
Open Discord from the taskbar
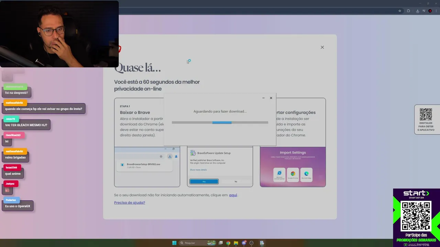coord(244,243)
